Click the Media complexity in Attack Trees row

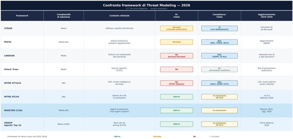(x=64, y=69)
